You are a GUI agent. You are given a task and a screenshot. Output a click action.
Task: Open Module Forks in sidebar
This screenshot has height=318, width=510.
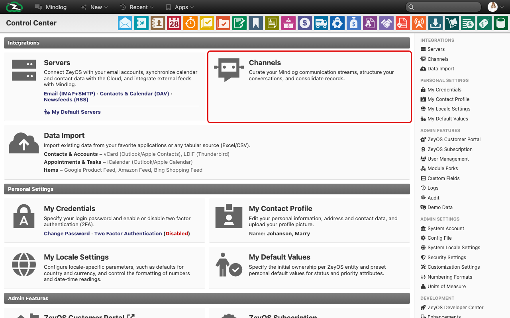(439, 169)
